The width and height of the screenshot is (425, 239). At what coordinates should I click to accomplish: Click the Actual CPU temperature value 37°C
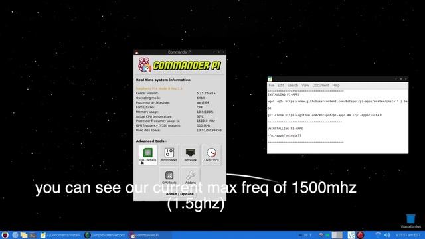(200, 117)
